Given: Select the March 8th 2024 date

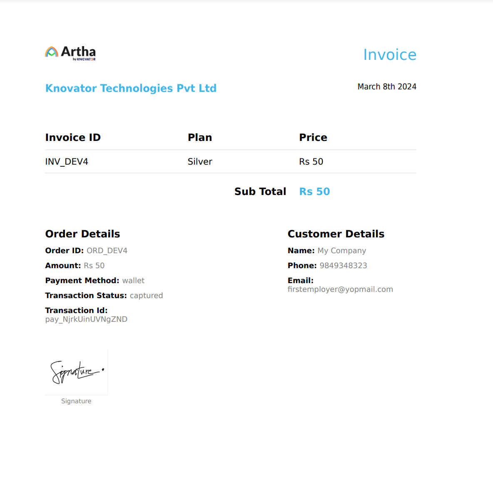Looking at the screenshot, I should pos(386,86).
